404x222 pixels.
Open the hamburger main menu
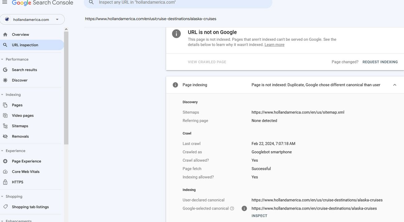pos(4,2)
